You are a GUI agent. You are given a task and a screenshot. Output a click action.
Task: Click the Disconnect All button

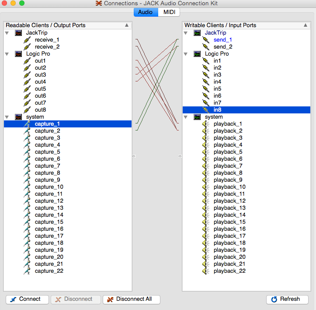[x=132, y=299]
